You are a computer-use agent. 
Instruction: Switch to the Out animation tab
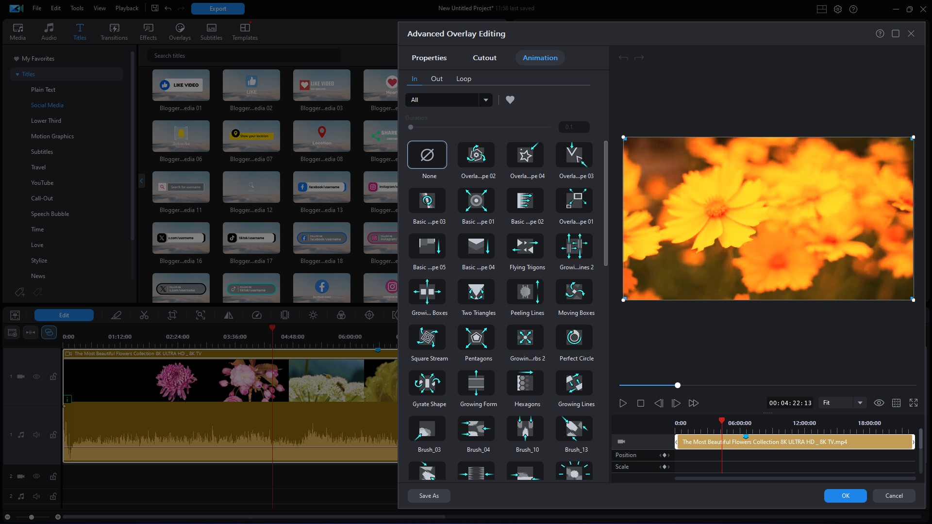point(436,79)
